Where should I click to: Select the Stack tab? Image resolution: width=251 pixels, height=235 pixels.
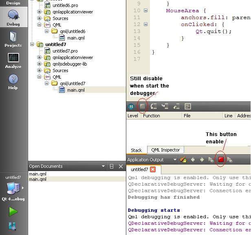[x=137, y=150]
